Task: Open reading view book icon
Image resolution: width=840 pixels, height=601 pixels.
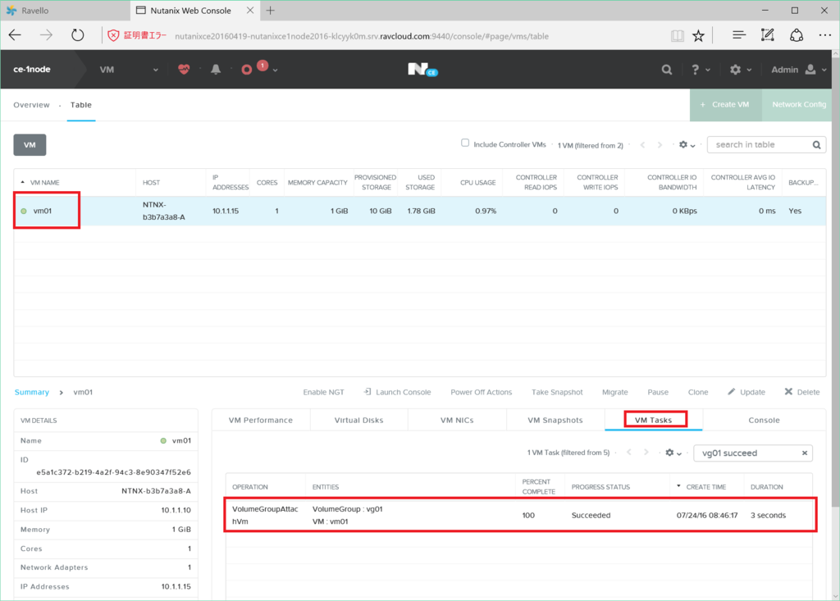Action: [677, 36]
